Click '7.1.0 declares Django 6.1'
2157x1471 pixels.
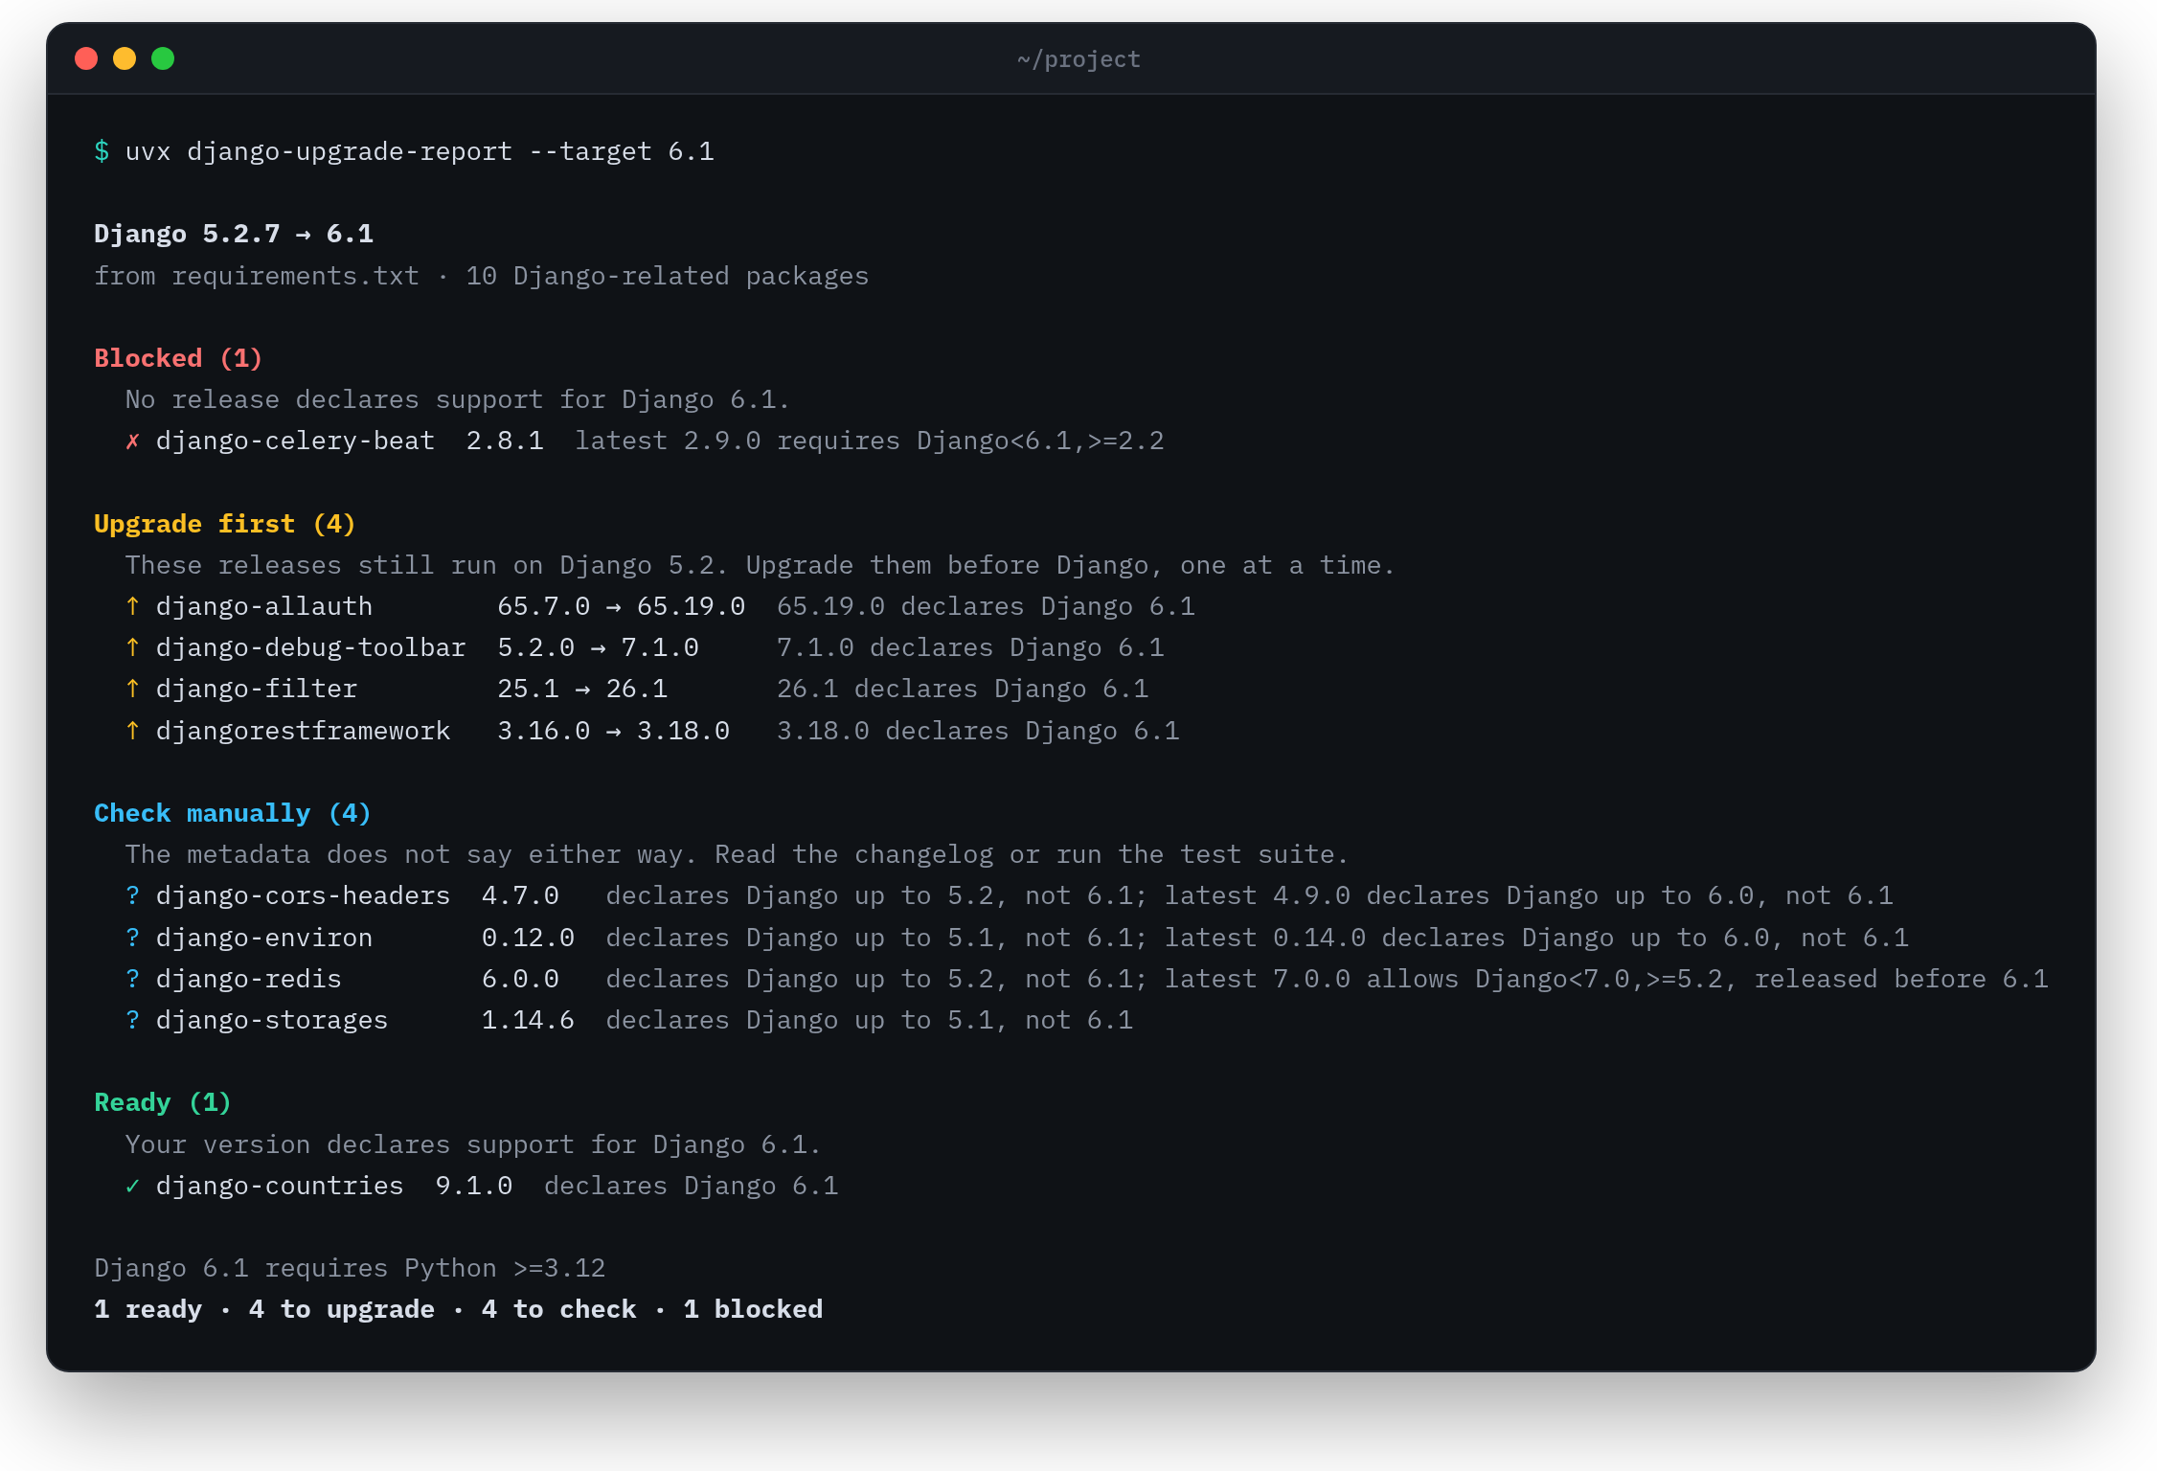[970, 647]
